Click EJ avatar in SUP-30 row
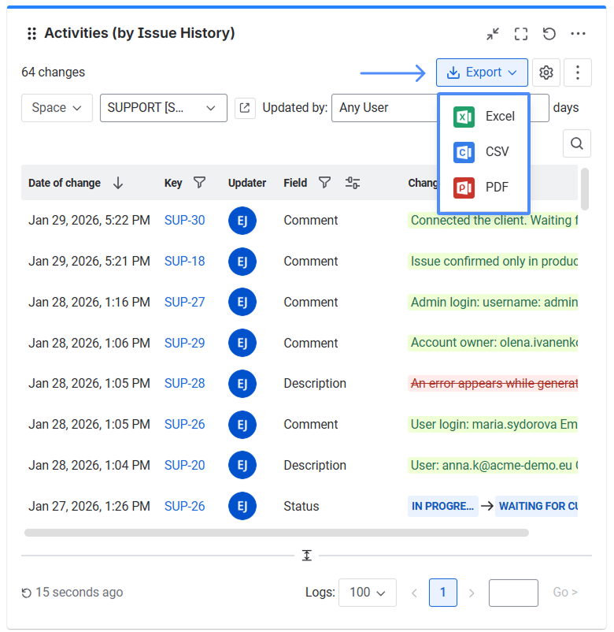614x632 pixels. (242, 221)
